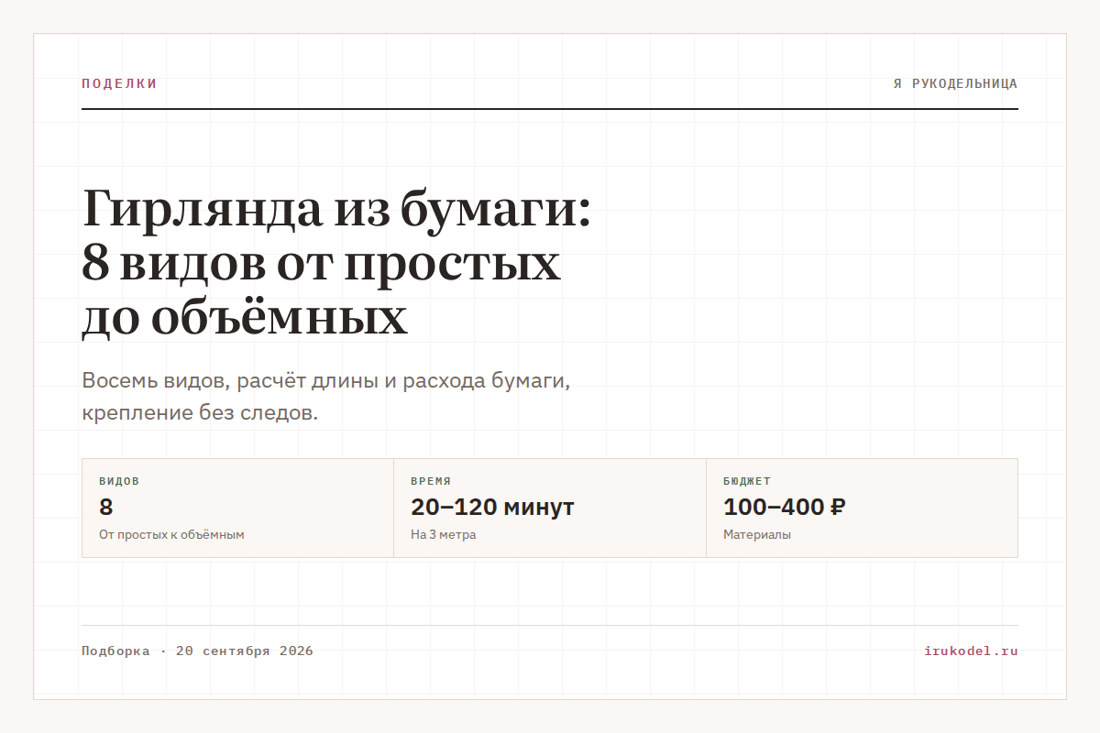Click the ВРЕМЯ stat label

(x=431, y=481)
